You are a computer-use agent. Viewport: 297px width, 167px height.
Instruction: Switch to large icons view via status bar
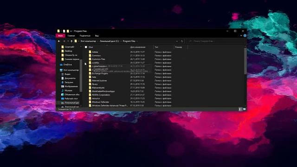245,109
